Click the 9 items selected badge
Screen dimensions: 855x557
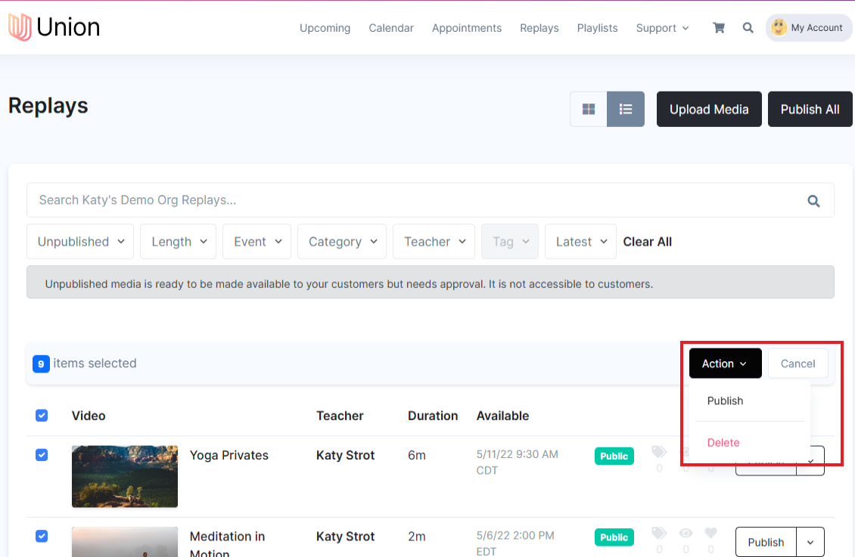[x=41, y=364]
